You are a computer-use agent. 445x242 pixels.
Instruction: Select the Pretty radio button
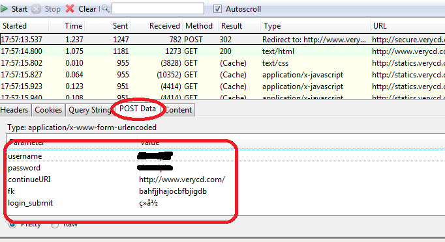coord(12,224)
